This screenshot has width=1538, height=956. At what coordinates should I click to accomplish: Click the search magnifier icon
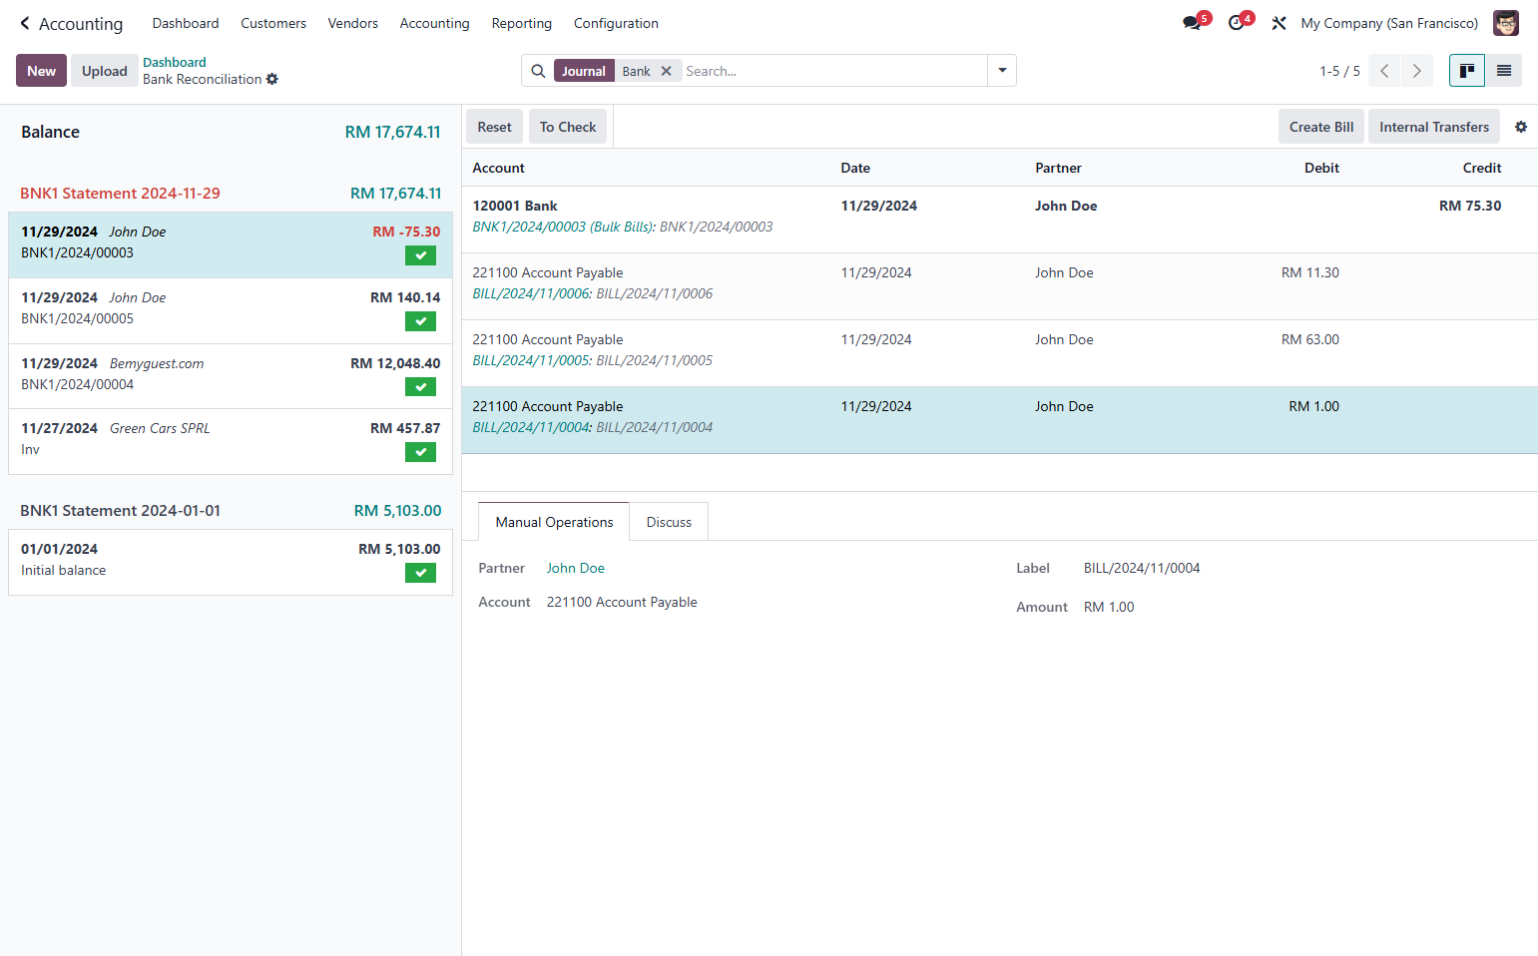coord(538,71)
